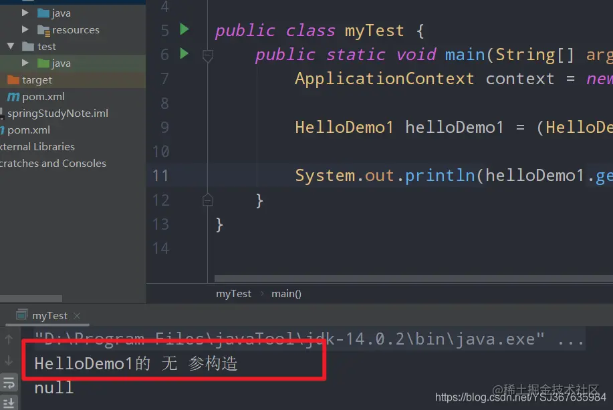Open springStudyNote.iml file
This screenshot has width=613, height=410.
tap(57, 114)
